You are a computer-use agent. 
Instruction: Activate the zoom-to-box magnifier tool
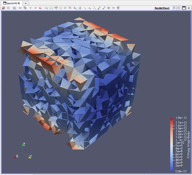(x=25, y=8)
